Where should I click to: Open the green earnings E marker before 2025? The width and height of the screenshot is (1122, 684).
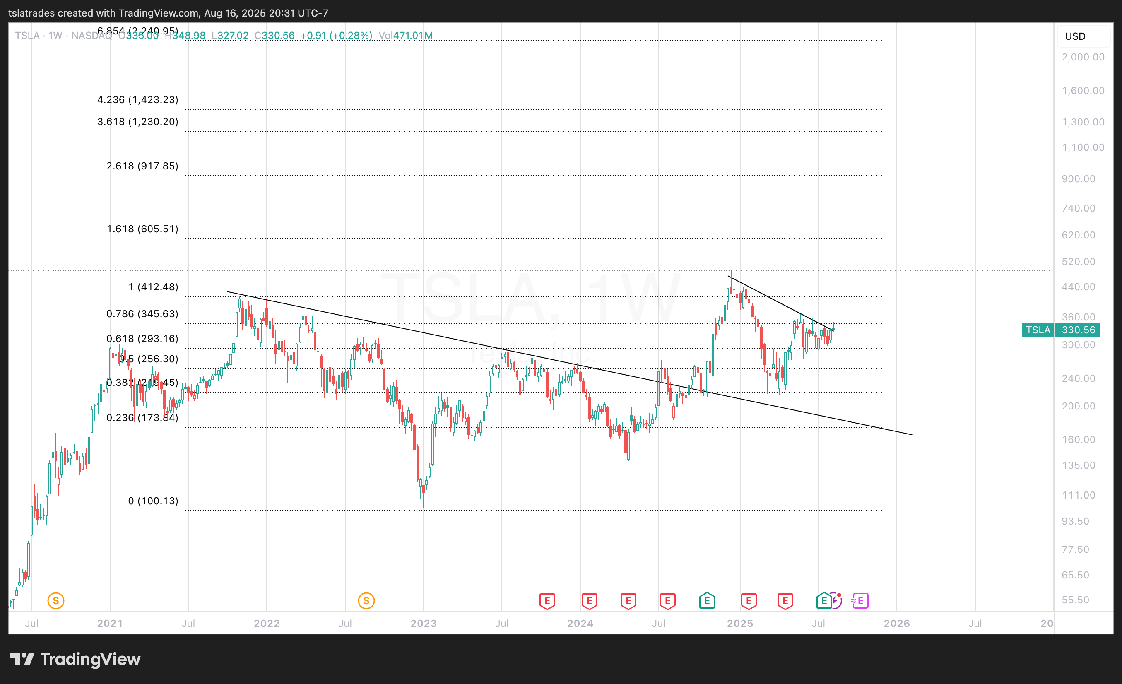point(707,601)
